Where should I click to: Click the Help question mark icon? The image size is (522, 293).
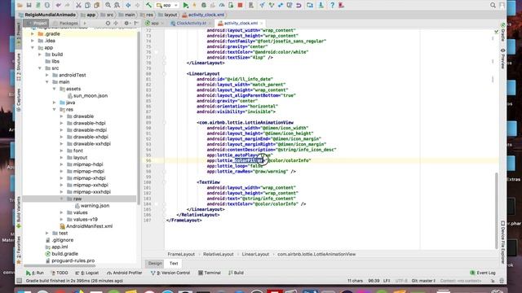click(x=332, y=6)
